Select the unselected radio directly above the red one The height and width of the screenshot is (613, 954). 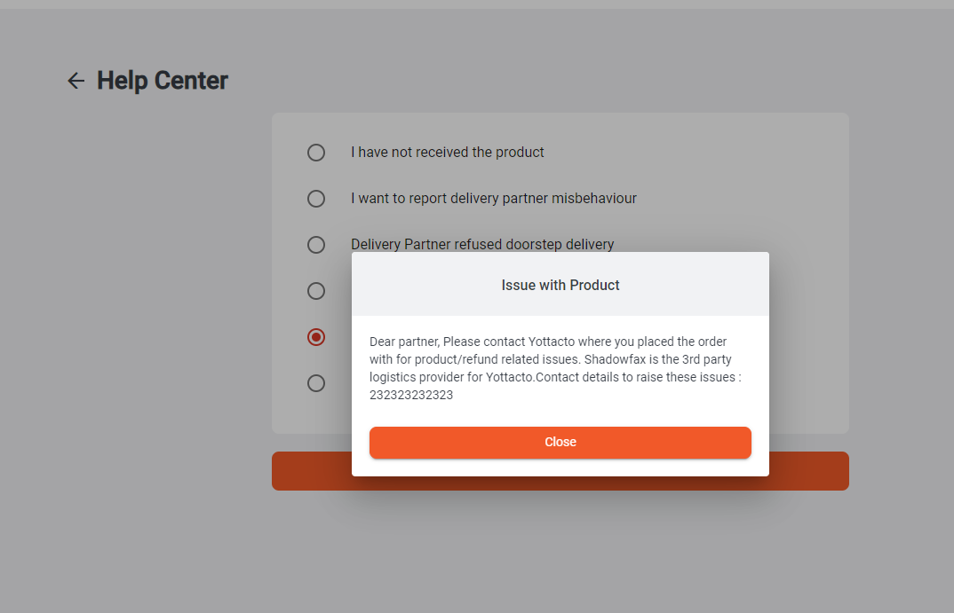coord(316,291)
